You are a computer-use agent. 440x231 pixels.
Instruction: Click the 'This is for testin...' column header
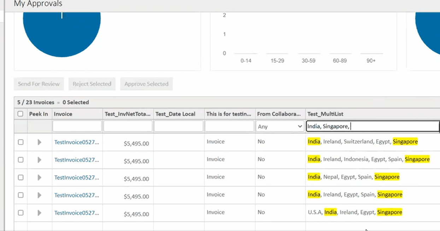229,114
